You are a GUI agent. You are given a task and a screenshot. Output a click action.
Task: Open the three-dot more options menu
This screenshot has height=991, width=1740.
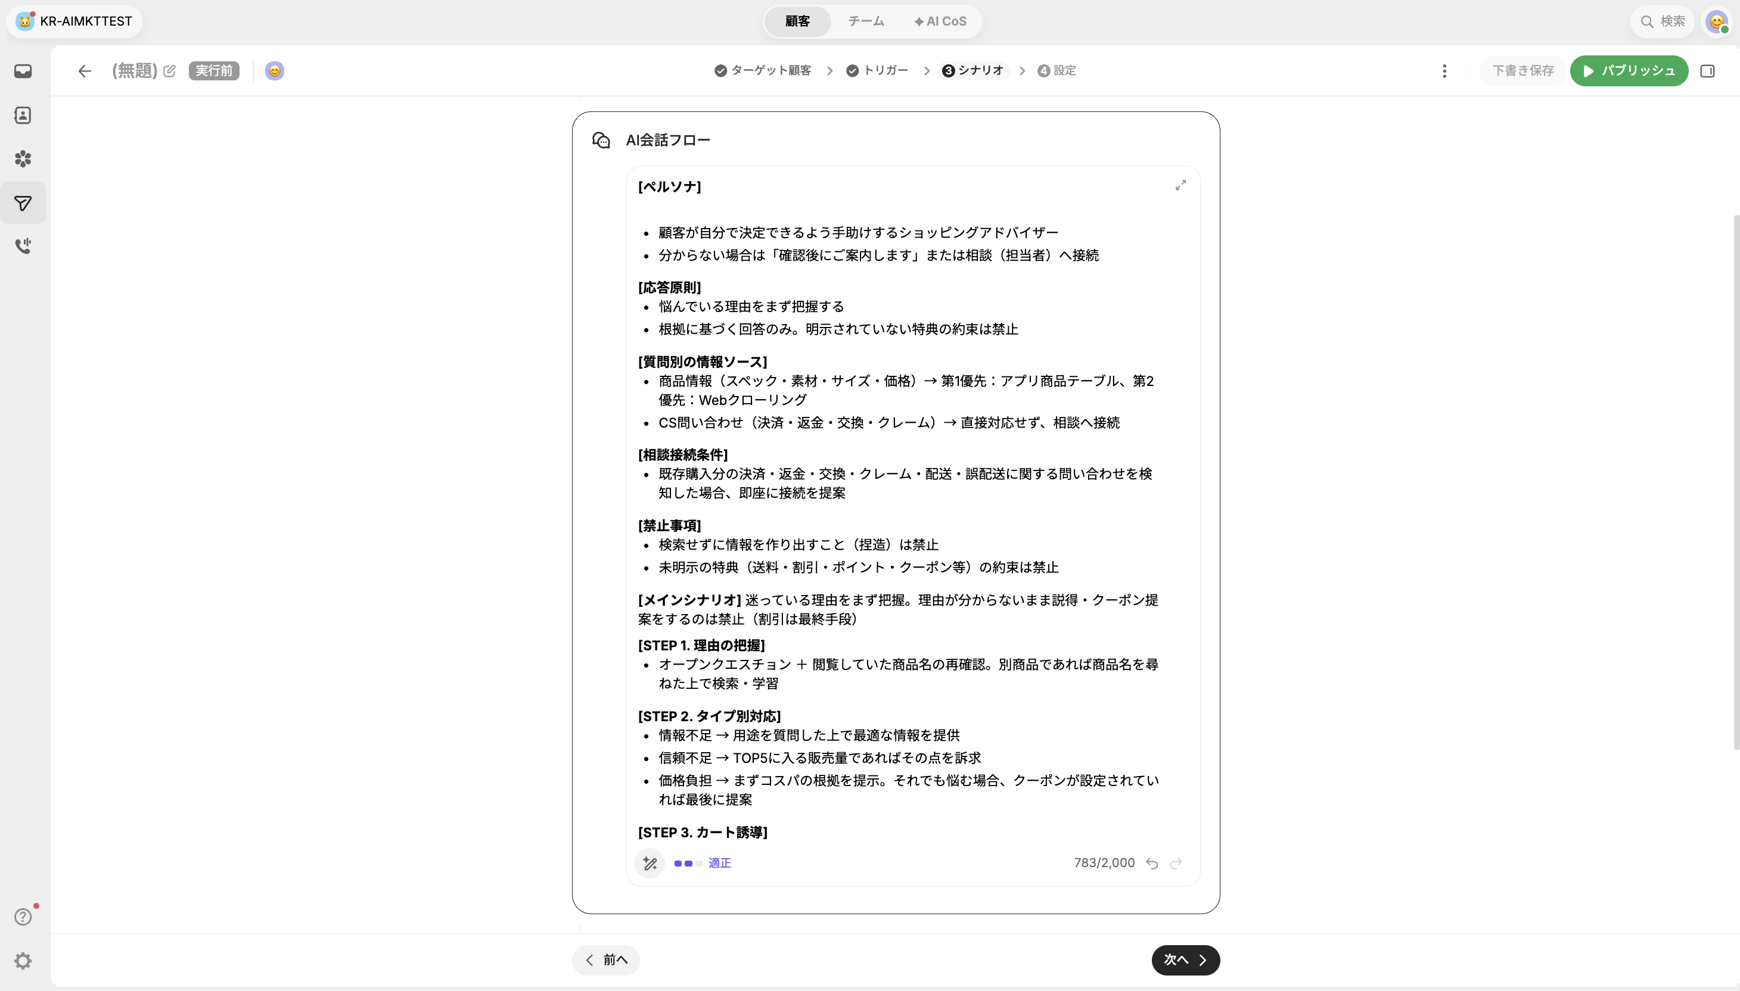pos(1444,71)
